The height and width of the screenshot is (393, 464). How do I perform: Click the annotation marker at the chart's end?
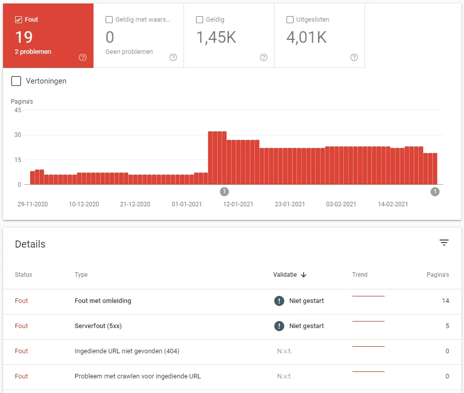point(435,192)
